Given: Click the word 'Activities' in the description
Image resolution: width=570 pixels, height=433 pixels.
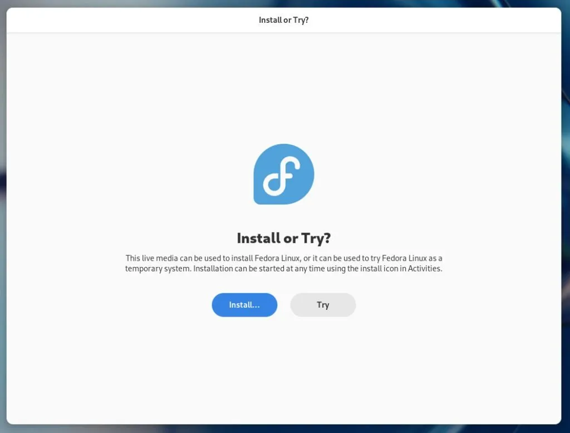Looking at the screenshot, I should click(424, 269).
